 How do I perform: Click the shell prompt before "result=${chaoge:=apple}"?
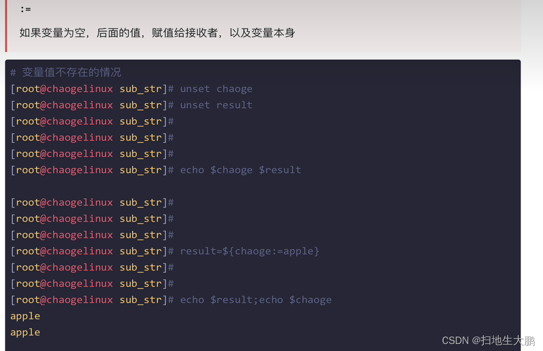[x=92, y=251]
